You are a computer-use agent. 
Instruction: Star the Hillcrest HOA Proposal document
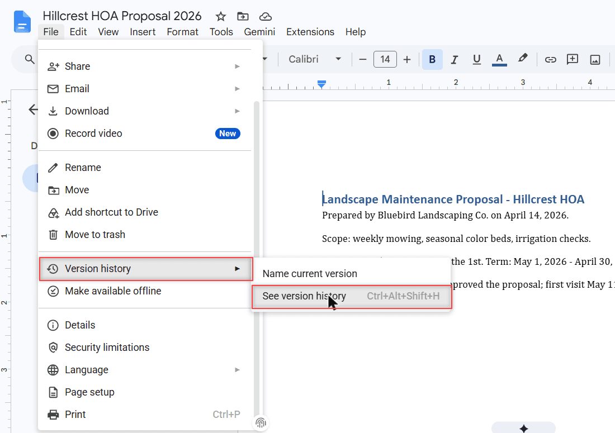[x=221, y=16]
